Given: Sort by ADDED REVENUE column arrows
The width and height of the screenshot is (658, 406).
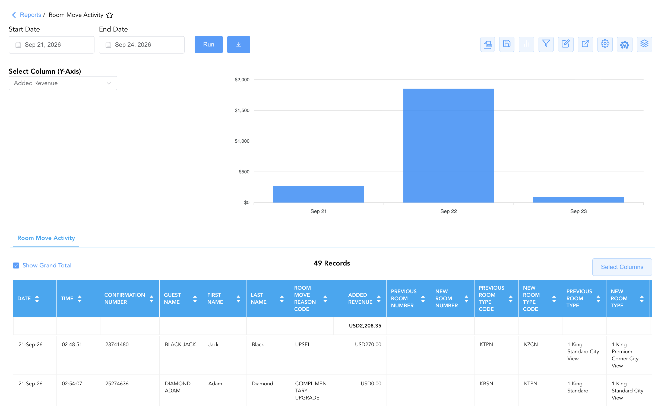Looking at the screenshot, I should [x=379, y=299].
